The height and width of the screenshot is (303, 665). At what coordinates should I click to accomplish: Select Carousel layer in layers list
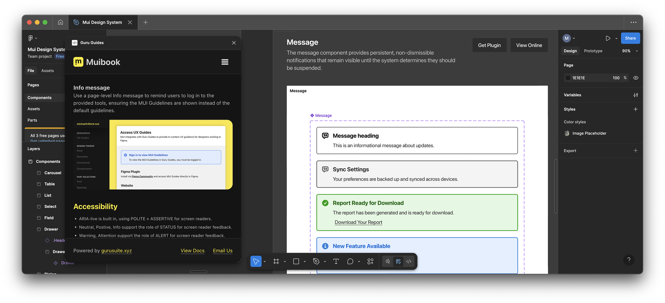(x=53, y=173)
